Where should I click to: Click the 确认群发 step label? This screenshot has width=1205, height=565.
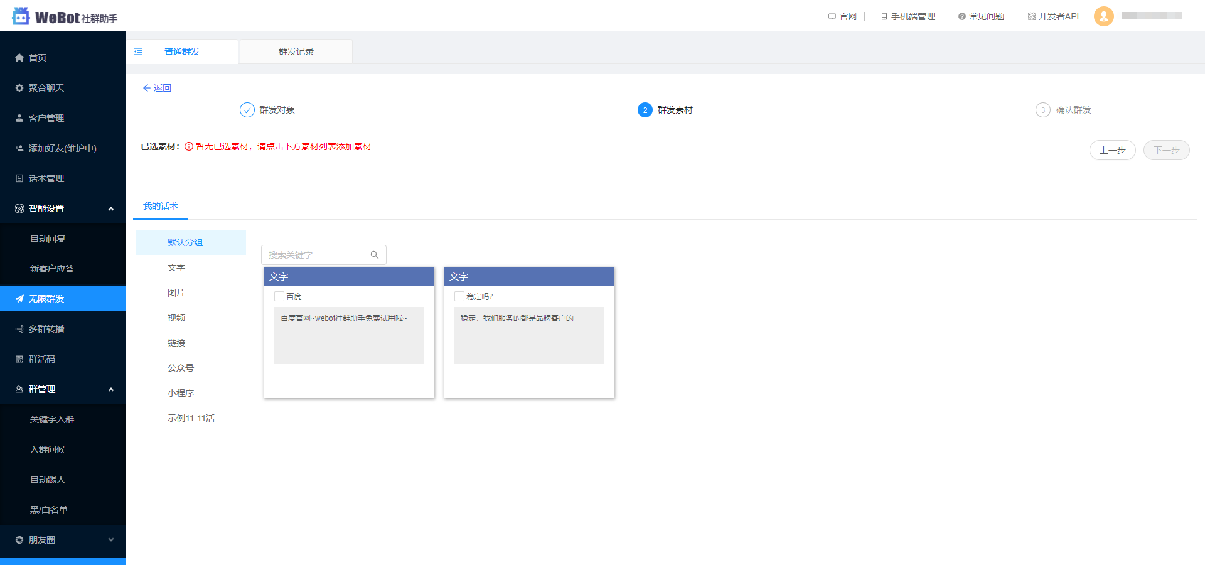click(1073, 110)
